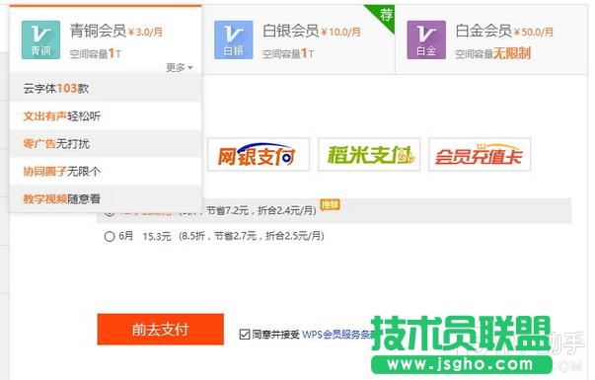Select the 白银会员 membership tab
The image size is (595, 380).
tap(298, 39)
